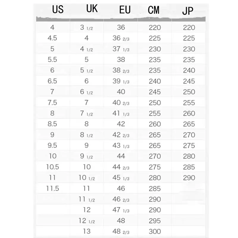Select EU size 48 2/3 cell

(x=121, y=231)
